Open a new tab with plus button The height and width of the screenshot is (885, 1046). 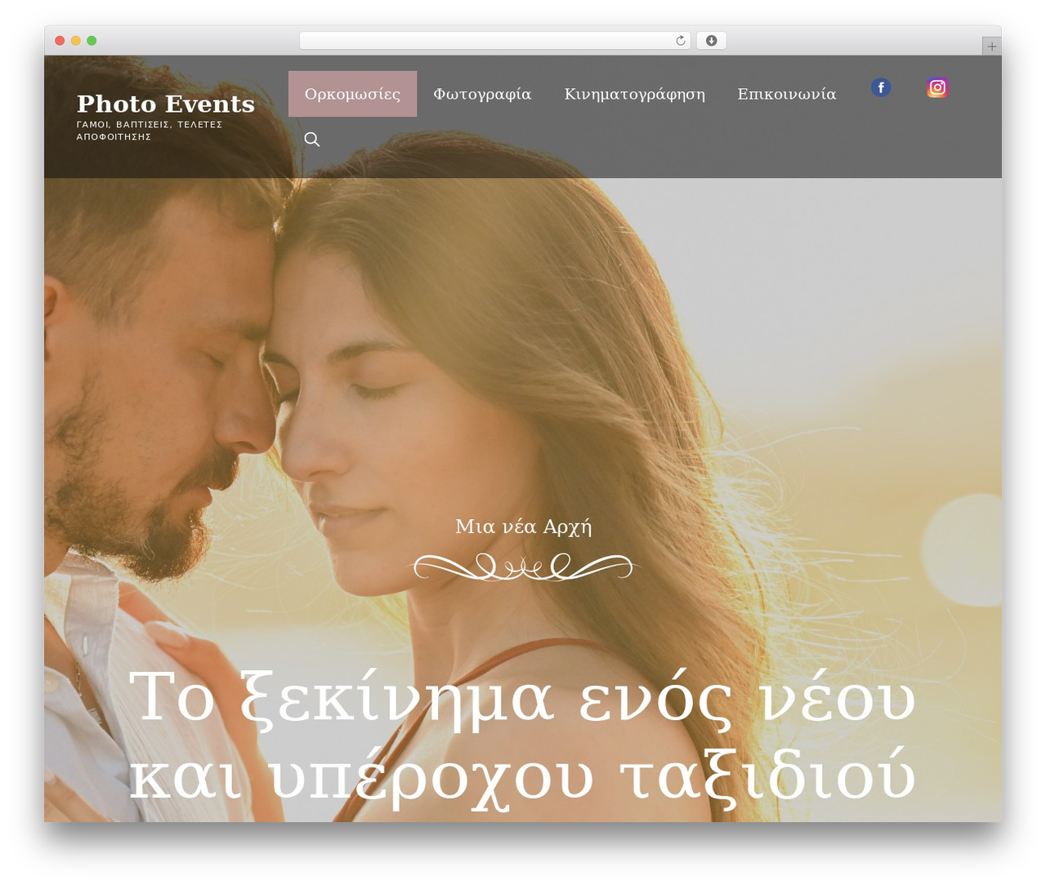(991, 47)
